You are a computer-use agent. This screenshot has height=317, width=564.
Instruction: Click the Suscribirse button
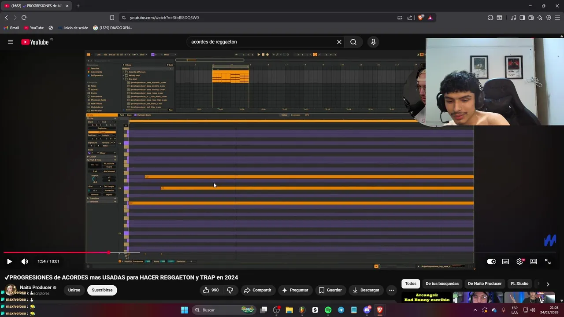coord(102,290)
